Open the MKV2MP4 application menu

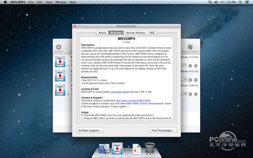(18, 2)
